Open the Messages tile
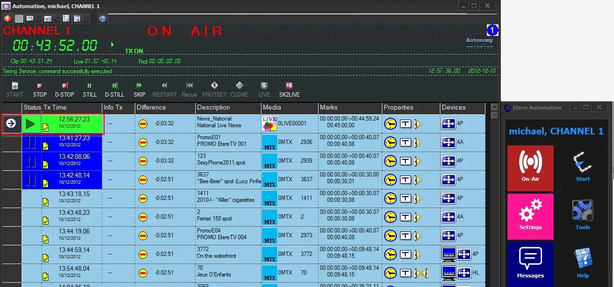The width and height of the screenshot is (614, 287). tap(530, 264)
